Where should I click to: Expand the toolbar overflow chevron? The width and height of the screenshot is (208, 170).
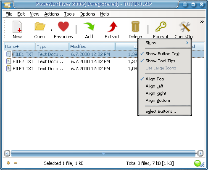coord(202,22)
